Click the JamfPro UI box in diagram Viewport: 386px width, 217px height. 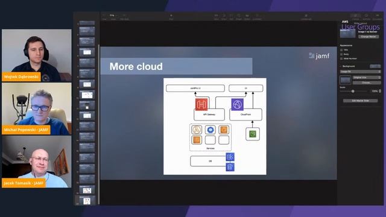(195, 88)
